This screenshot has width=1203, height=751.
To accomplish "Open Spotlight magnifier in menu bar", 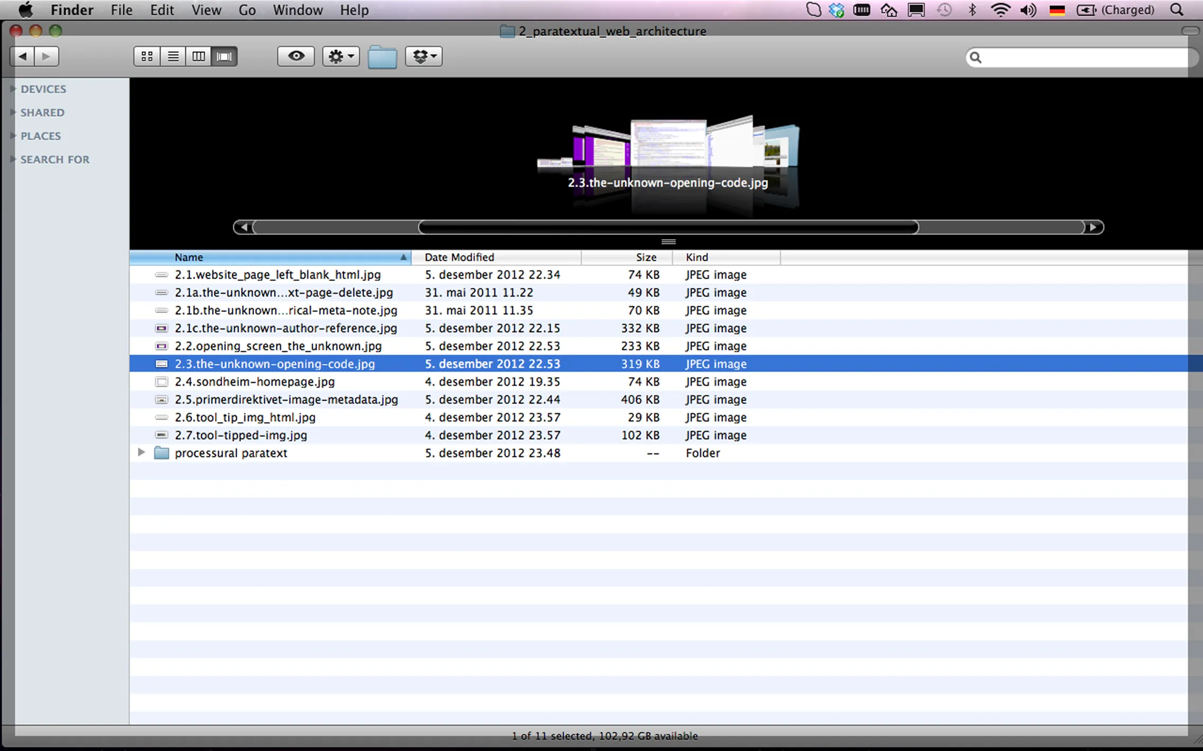I will click(x=1177, y=10).
